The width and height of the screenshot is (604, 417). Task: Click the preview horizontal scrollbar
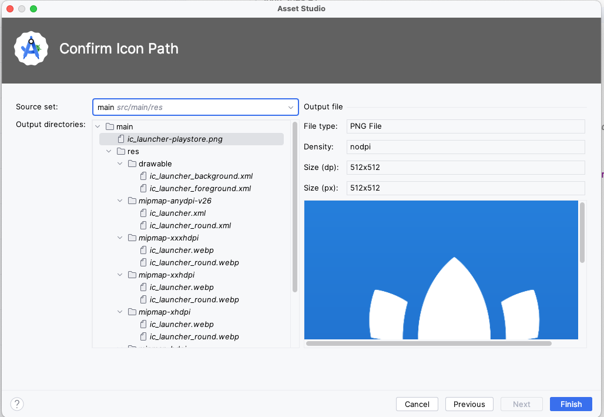pyautogui.click(x=428, y=343)
